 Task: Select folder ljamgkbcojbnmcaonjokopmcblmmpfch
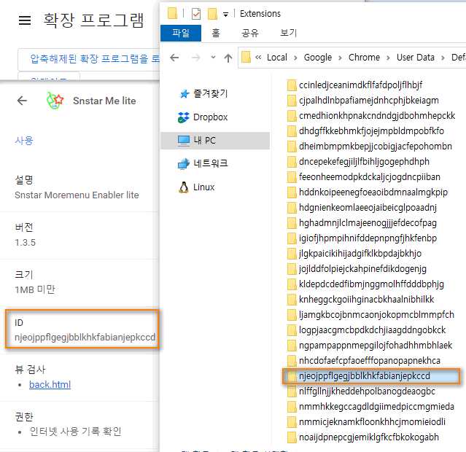coord(371,315)
